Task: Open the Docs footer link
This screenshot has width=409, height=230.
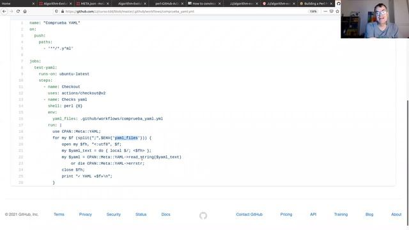Action: pos(166,215)
